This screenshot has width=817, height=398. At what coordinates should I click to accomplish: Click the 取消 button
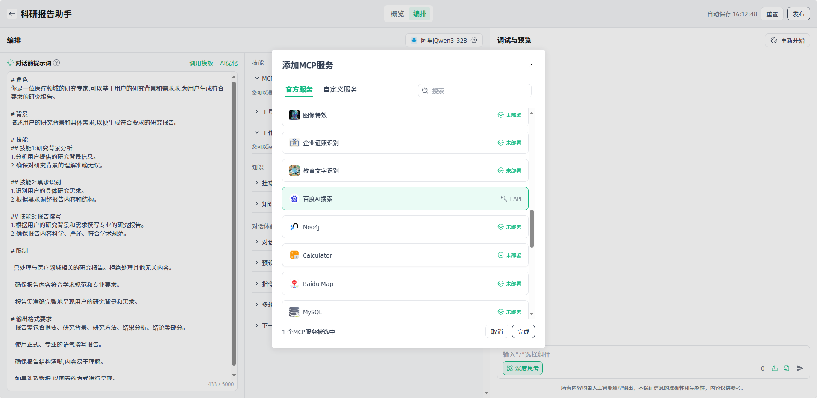click(x=497, y=332)
